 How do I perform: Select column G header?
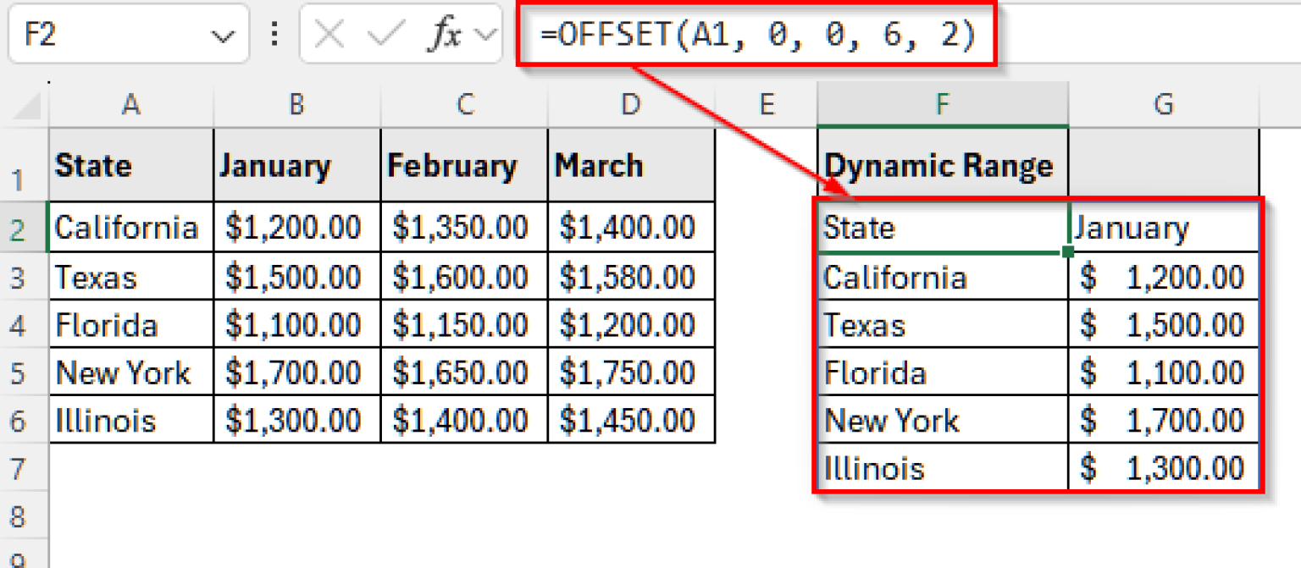point(1164,103)
